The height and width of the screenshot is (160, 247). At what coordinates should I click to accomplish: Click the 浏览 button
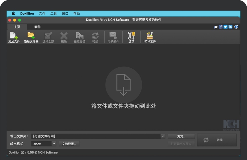click(x=181, y=136)
